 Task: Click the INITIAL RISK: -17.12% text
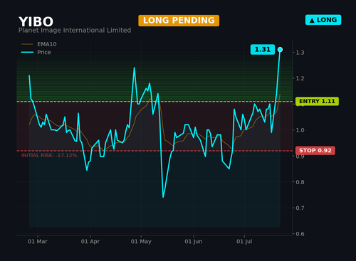pyautogui.click(x=49, y=156)
